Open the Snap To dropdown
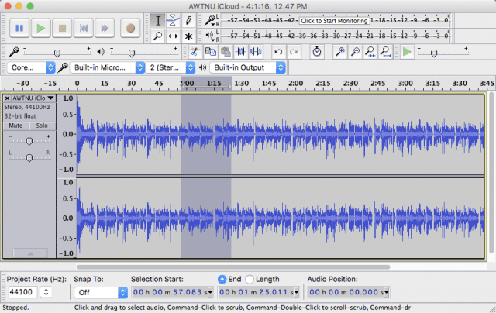 click(101, 292)
